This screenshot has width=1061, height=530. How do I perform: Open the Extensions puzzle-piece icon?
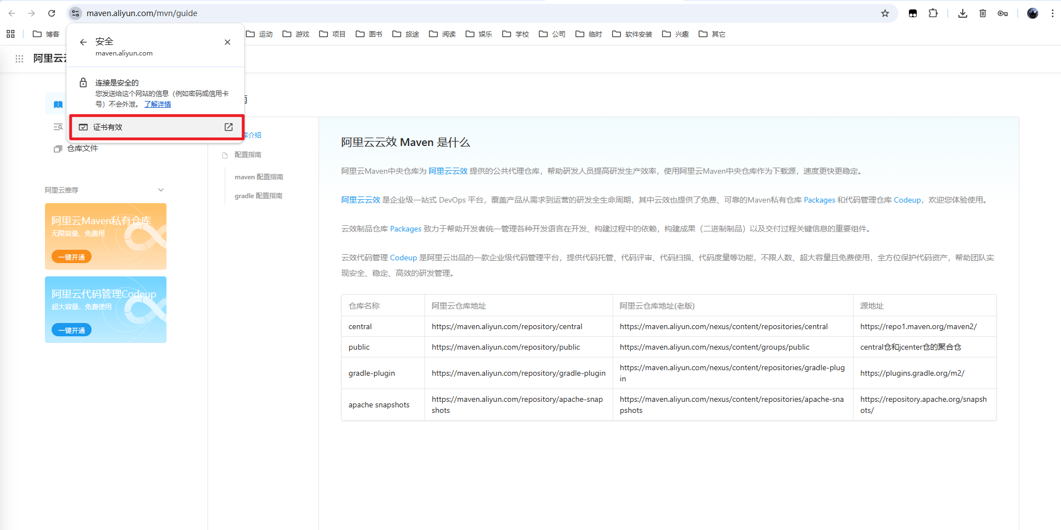point(933,13)
